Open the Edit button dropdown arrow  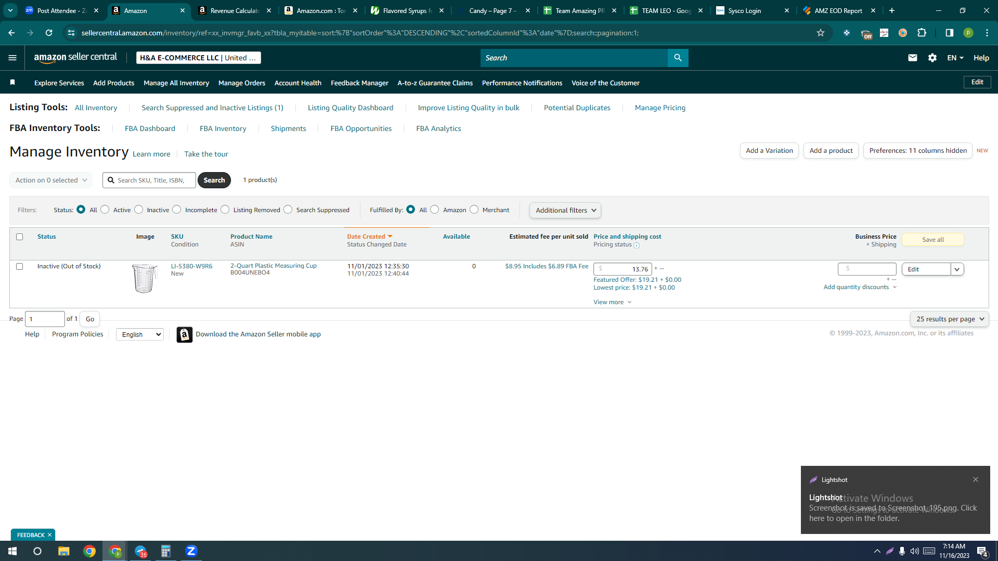[957, 269]
